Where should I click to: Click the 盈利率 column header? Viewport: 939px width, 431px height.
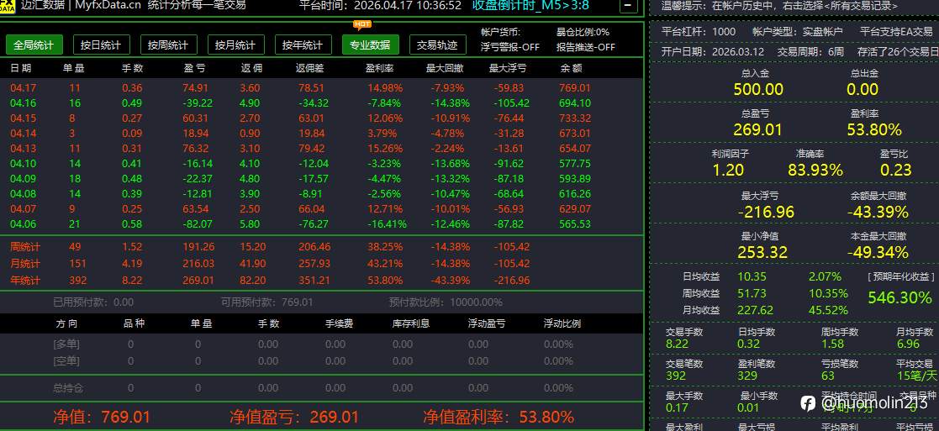[379, 68]
